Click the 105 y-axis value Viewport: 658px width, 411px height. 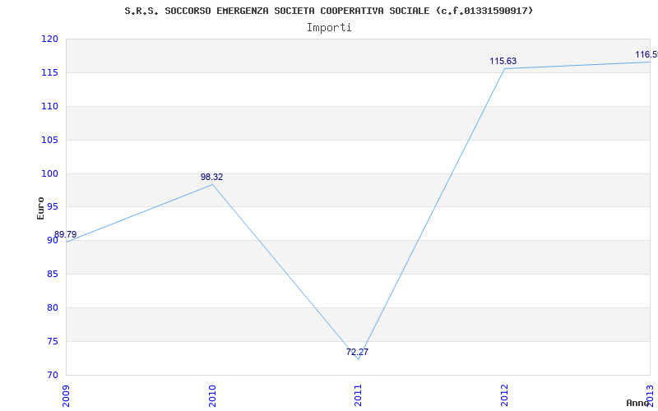click(x=49, y=140)
